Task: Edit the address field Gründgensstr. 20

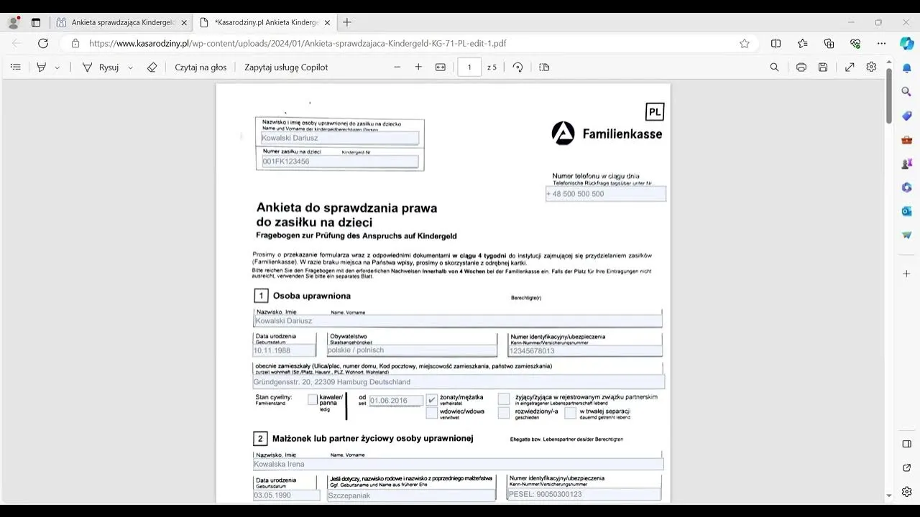Action: point(459,382)
